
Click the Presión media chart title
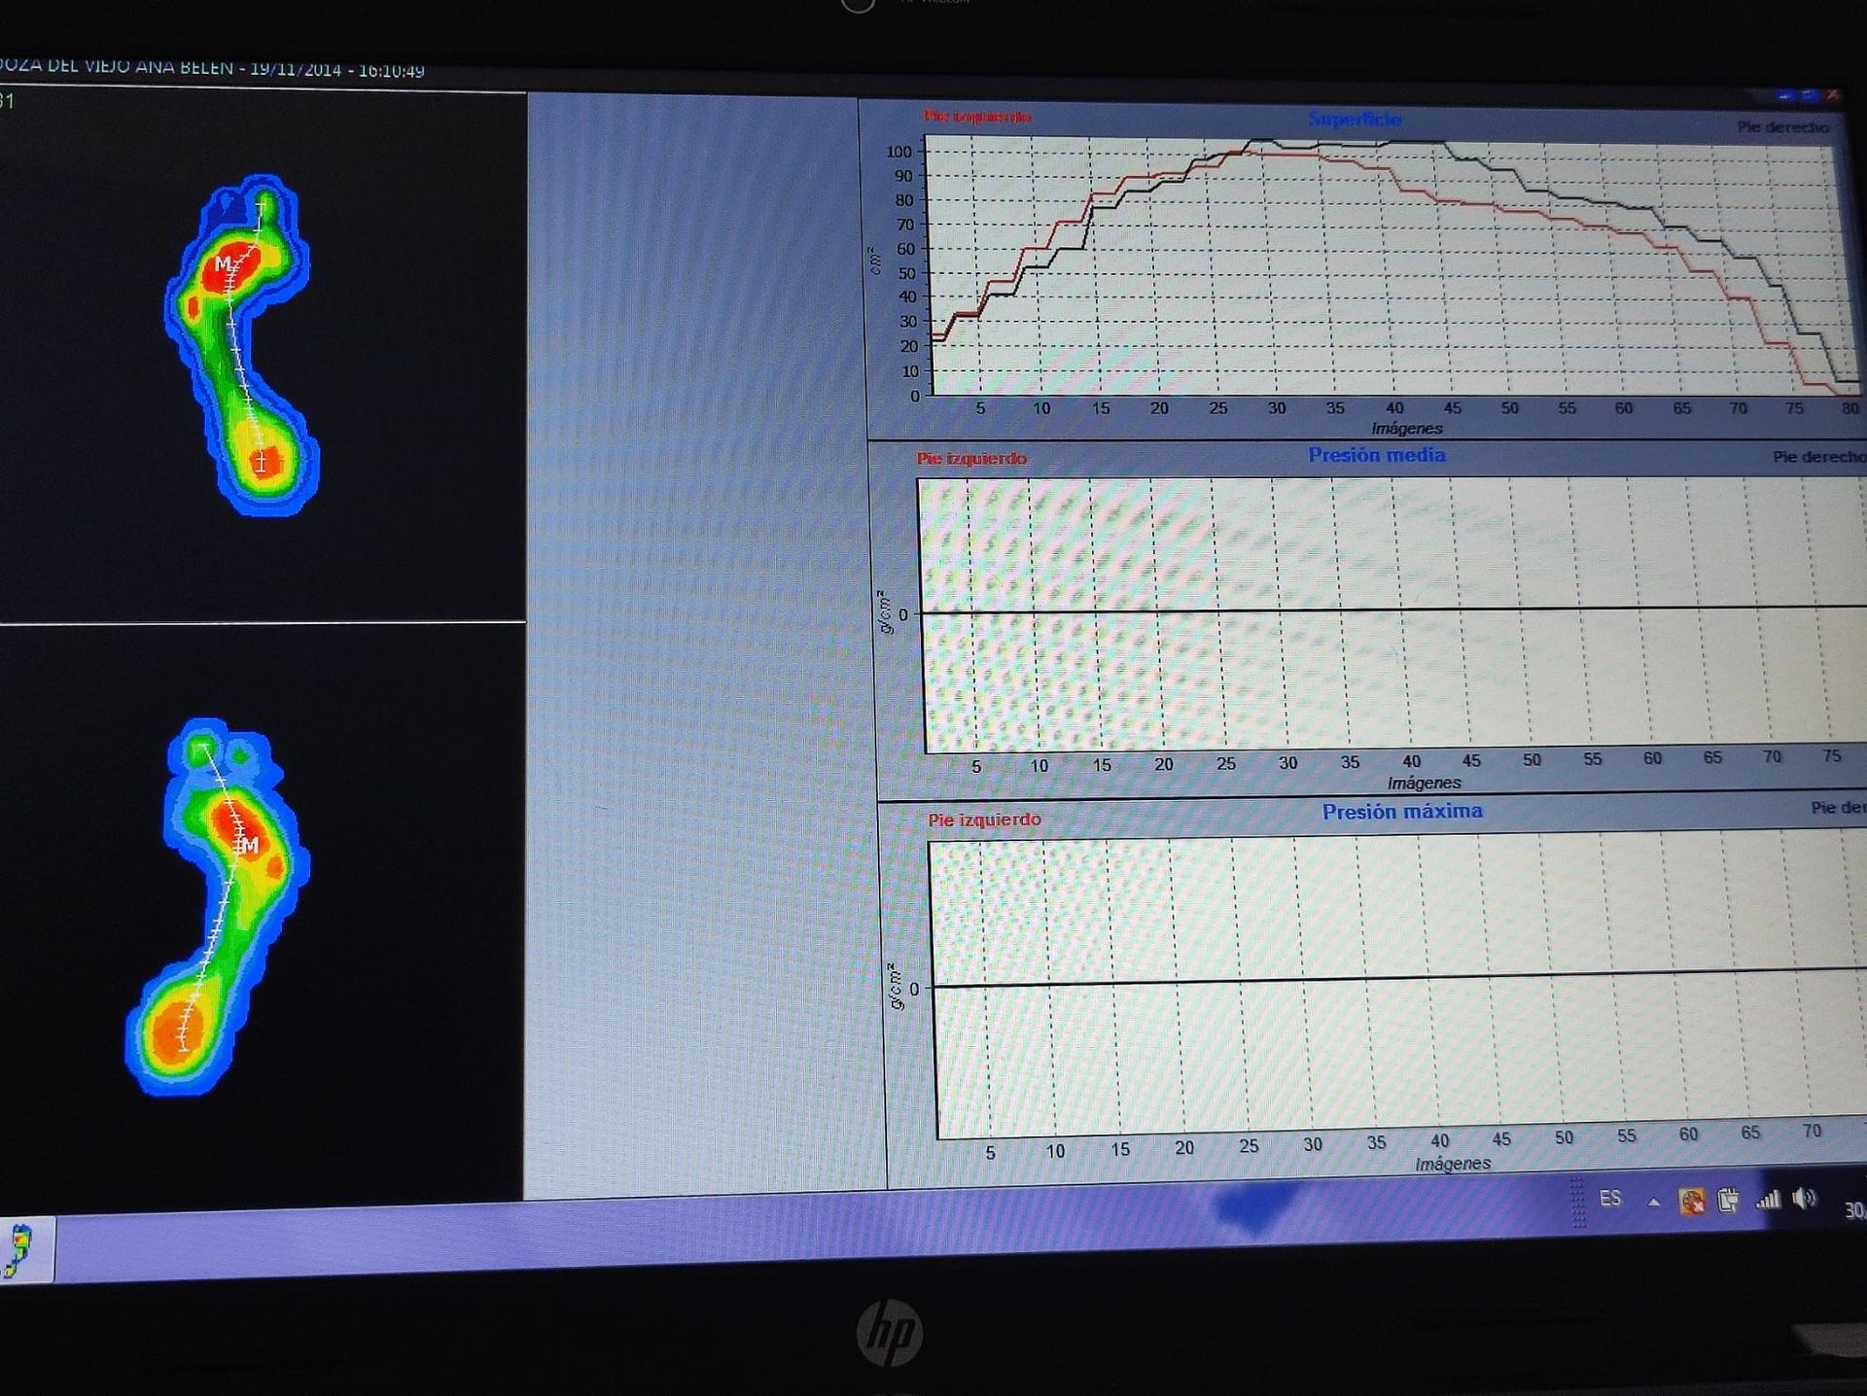coord(1376,455)
